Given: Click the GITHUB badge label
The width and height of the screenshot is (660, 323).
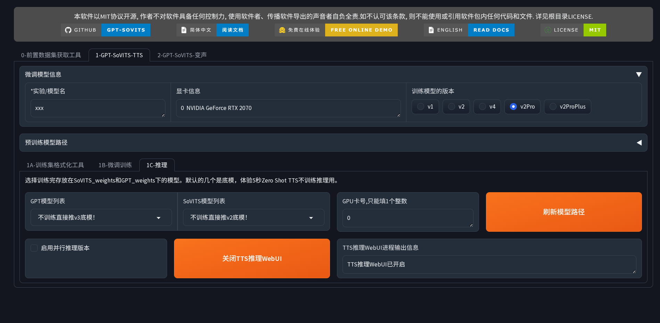Looking at the screenshot, I should tap(85, 30).
